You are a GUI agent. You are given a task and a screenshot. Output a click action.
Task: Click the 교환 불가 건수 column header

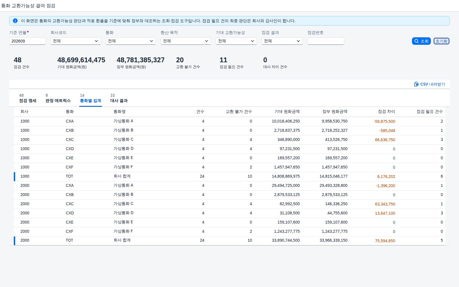point(239,111)
